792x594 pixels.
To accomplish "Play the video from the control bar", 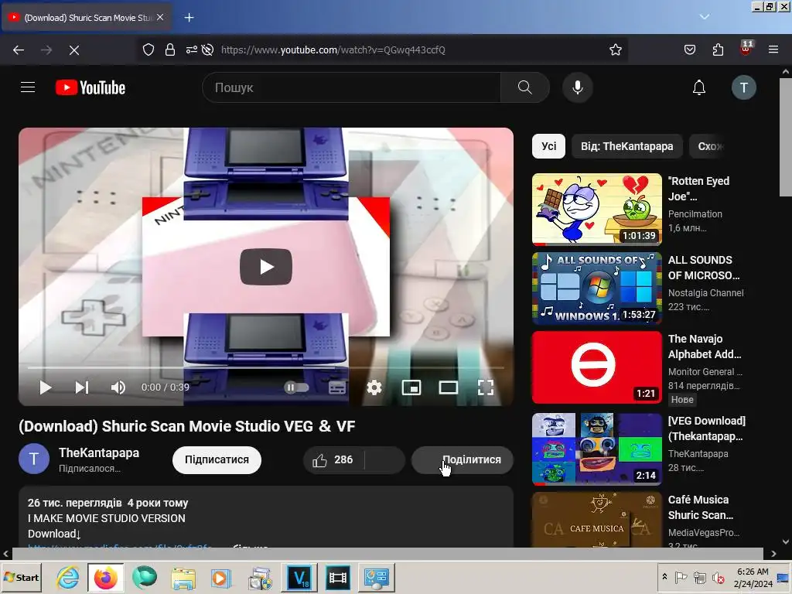I will (x=46, y=387).
